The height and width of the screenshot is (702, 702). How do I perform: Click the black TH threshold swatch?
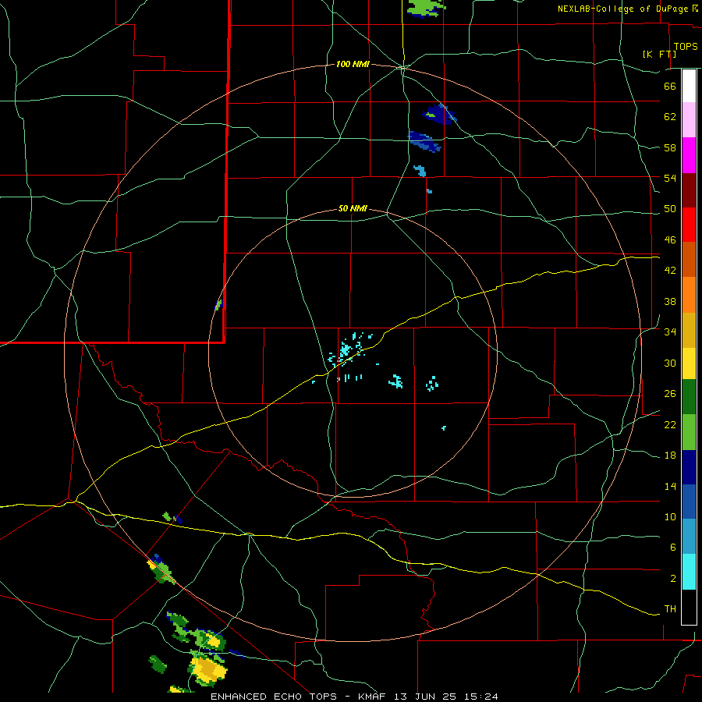tap(689, 607)
